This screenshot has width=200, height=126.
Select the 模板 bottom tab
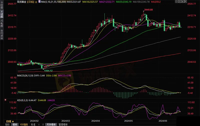coord(15,124)
